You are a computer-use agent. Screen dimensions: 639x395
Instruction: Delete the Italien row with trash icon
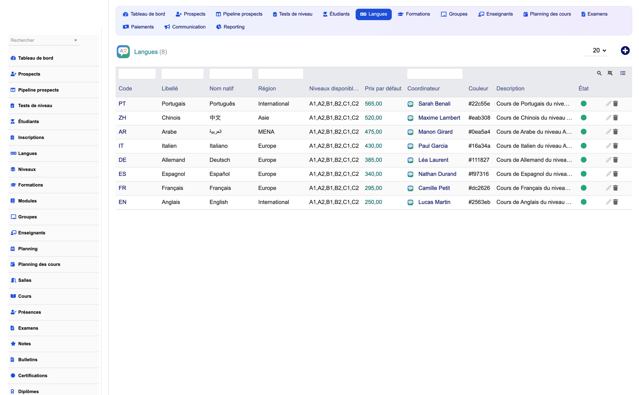[x=615, y=146]
